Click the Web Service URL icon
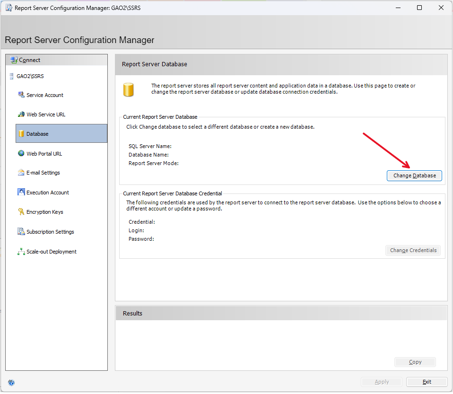 point(21,114)
